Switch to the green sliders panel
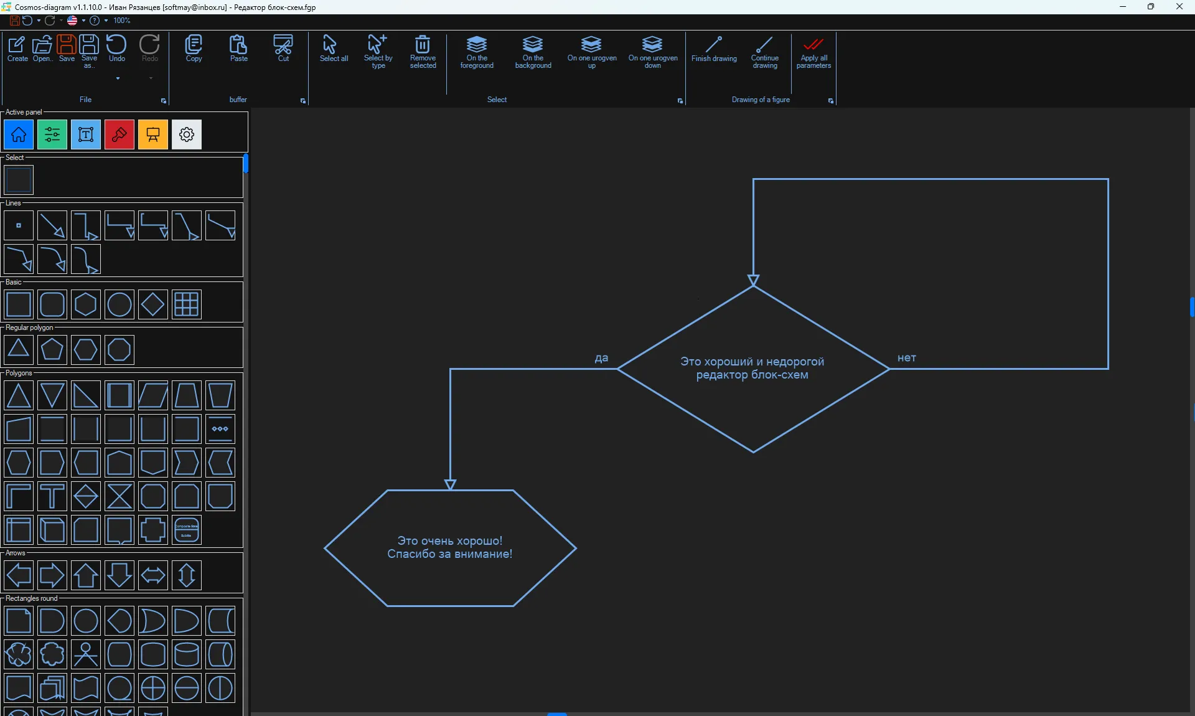1195x716 pixels. tap(52, 134)
